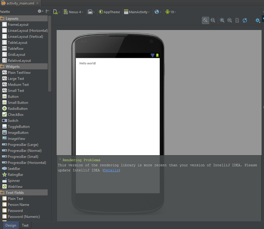Open the screen orientation dropdown
Viewport: 264px width, 229px height.
91,12
